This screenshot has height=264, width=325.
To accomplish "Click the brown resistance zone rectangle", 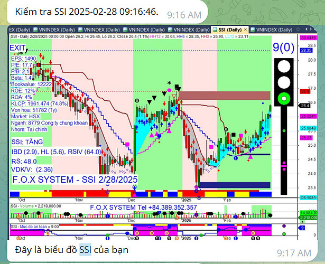I will [x=225, y=96].
